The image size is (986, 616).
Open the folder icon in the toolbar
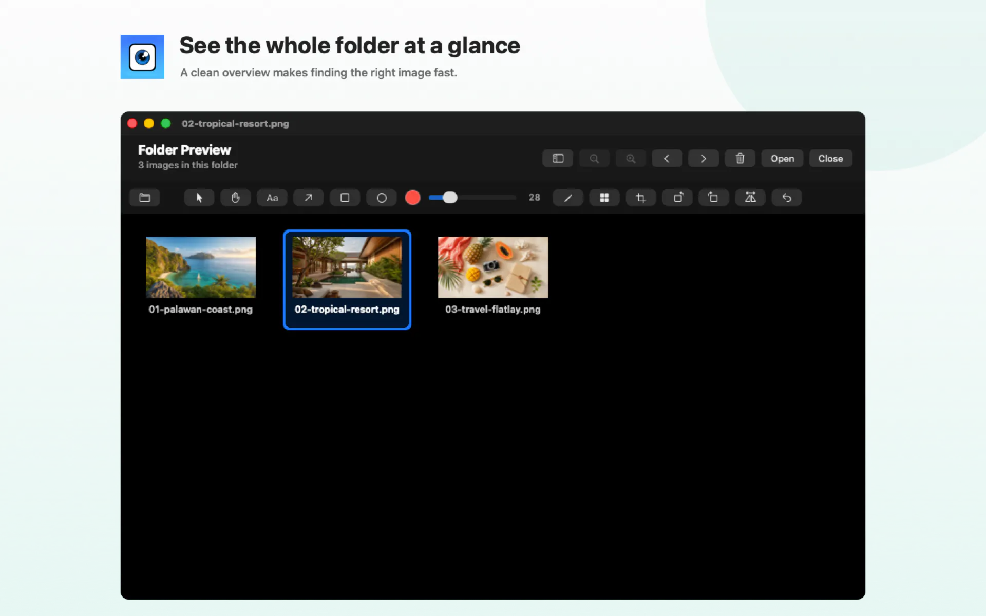coord(145,198)
